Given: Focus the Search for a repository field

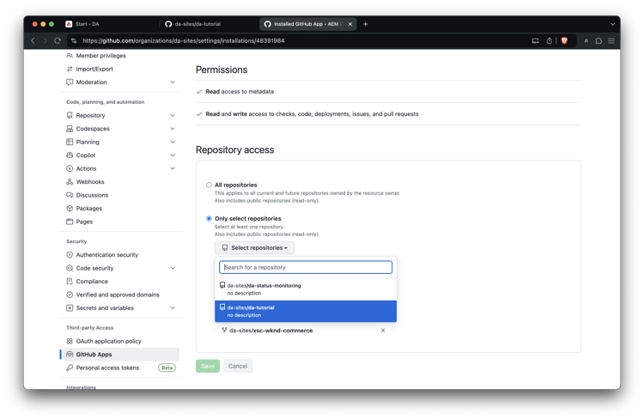Looking at the screenshot, I should click(x=306, y=267).
